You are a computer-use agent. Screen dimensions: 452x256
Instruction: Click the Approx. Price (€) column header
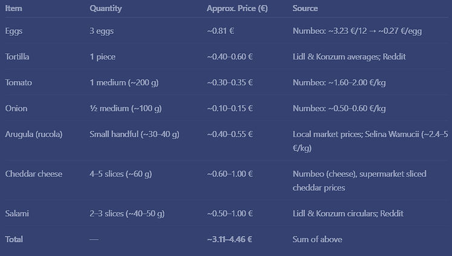click(237, 8)
